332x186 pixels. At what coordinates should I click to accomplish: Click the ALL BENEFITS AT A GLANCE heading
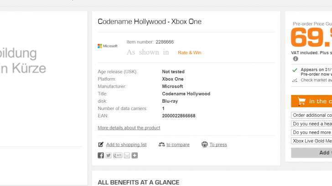(x=139, y=182)
